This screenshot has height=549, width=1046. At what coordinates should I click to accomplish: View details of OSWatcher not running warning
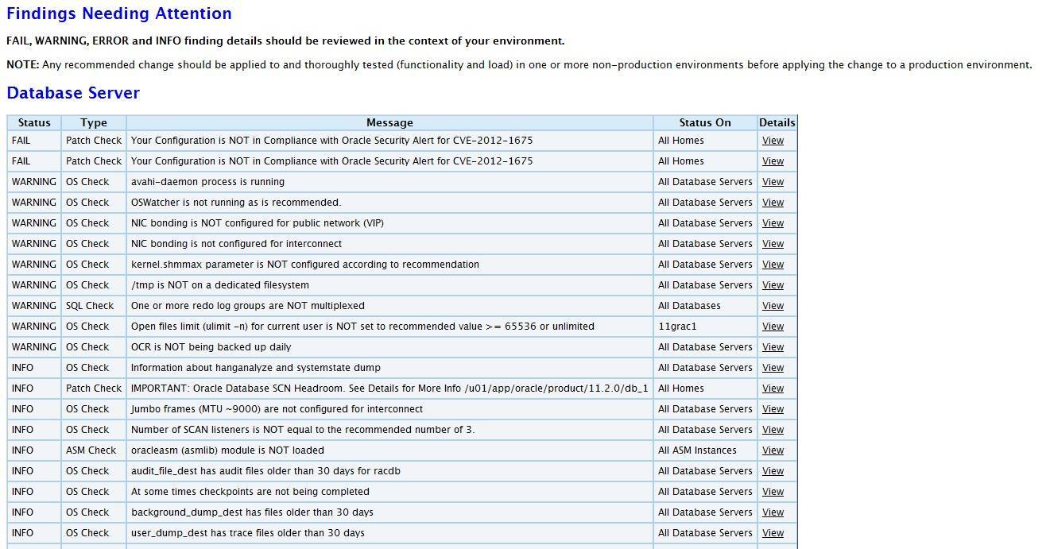[773, 203]
